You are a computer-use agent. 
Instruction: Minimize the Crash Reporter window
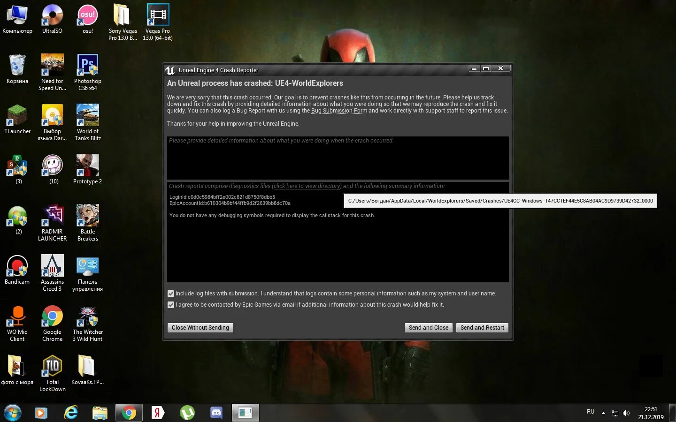(474, 68)
